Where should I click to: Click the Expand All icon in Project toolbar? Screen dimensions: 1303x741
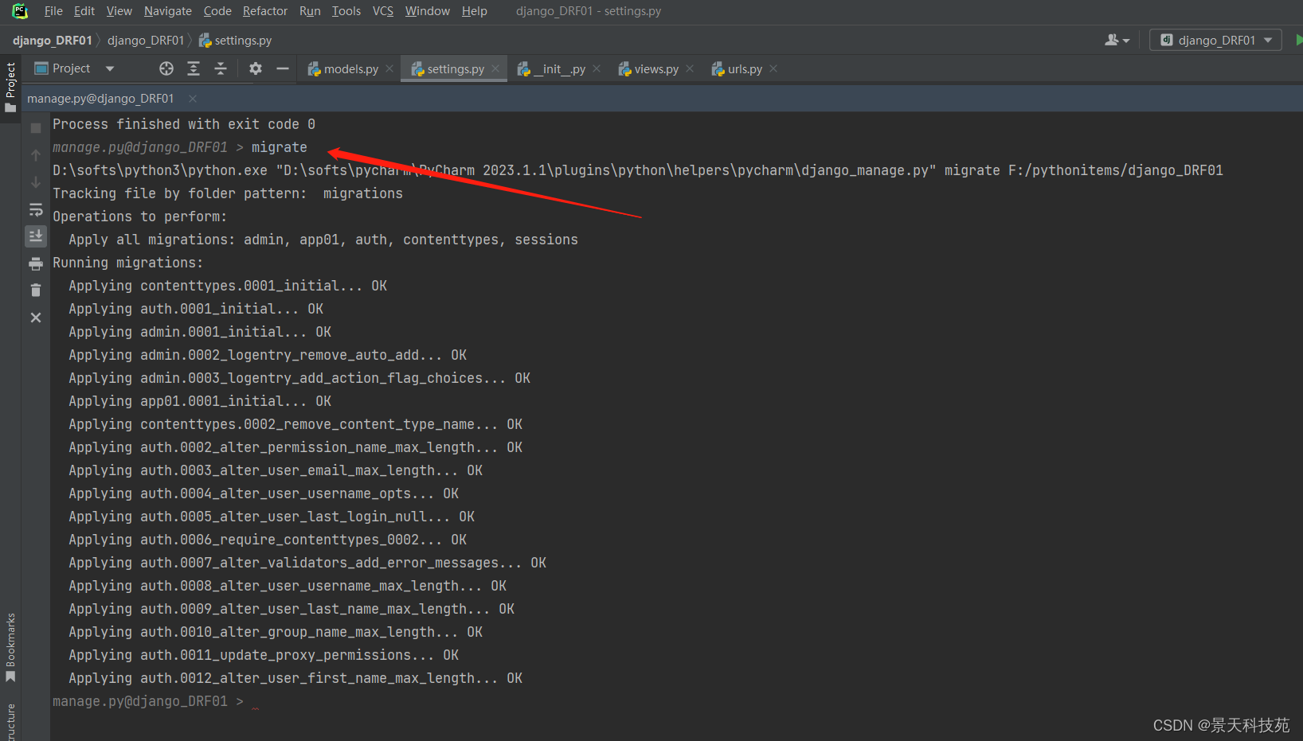193,68
